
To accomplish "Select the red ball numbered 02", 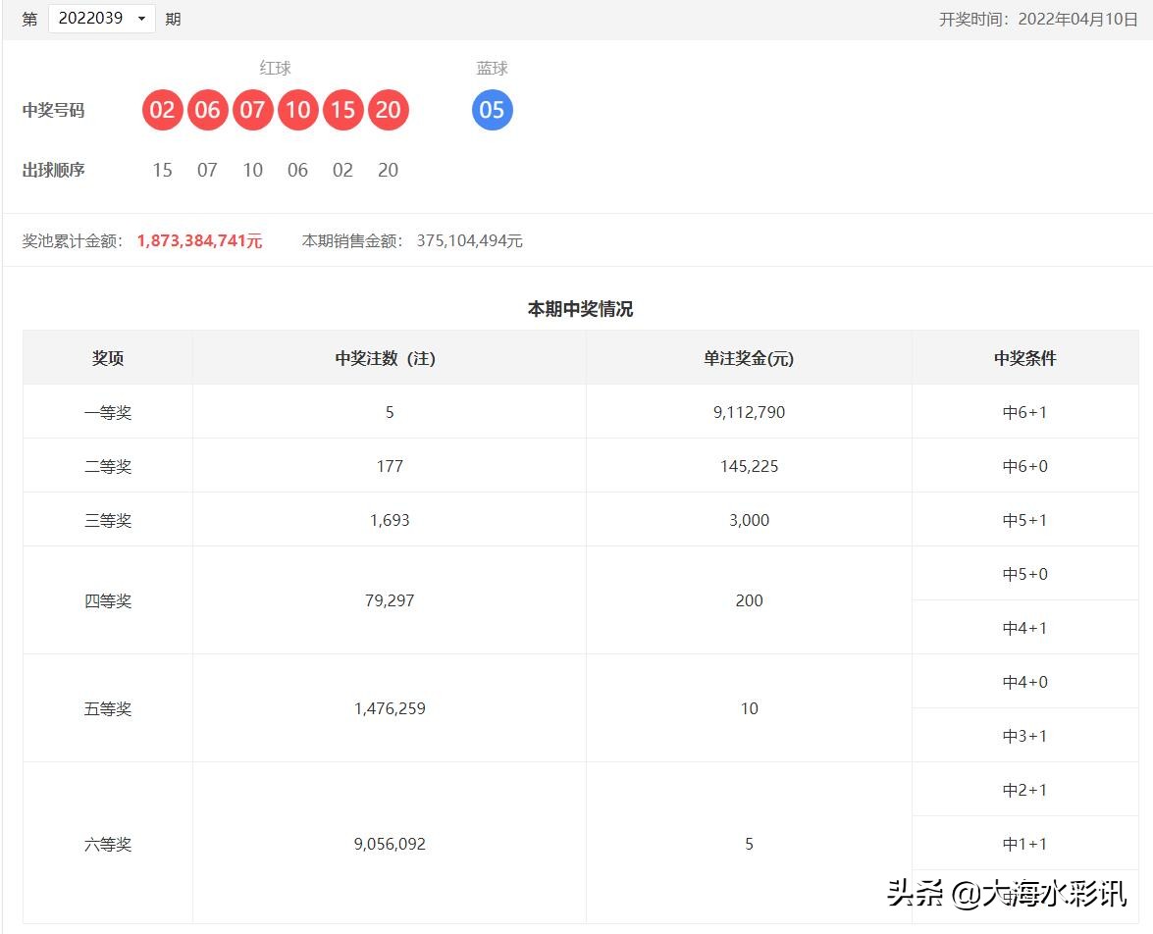I will tap(162, 110).
